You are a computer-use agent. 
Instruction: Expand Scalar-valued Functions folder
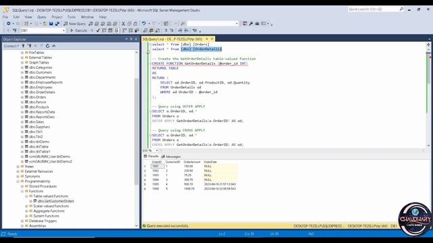click(x=26, y=206)
